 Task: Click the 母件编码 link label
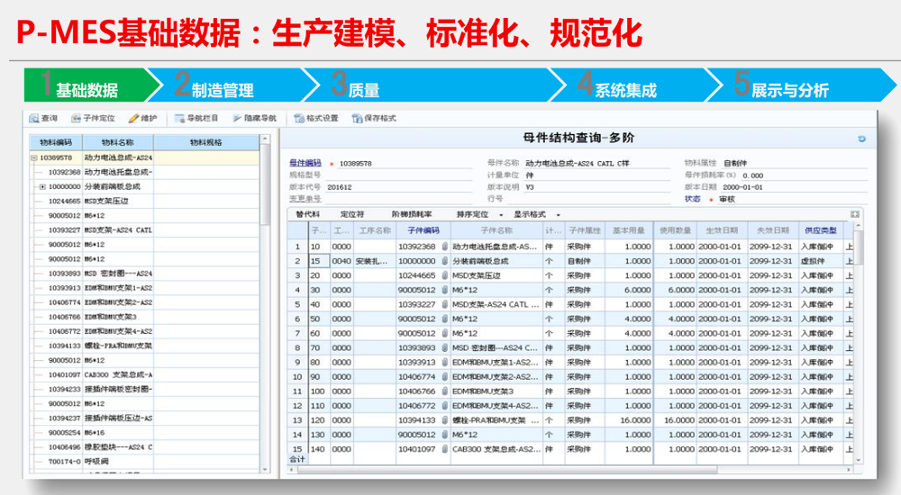[x=305, y=164]
